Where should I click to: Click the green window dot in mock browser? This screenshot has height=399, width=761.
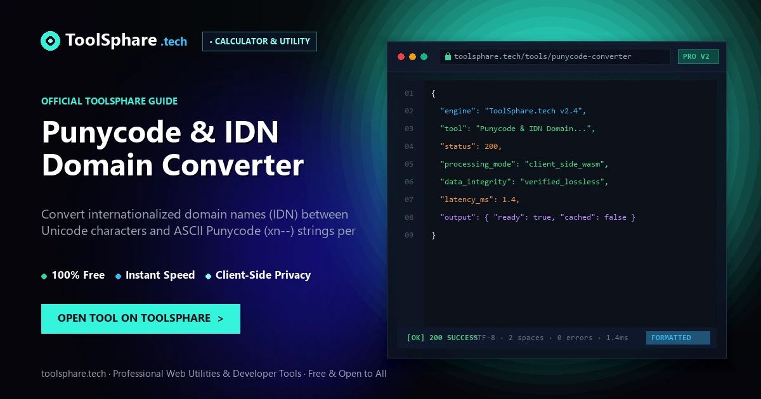(x=424, y=56)
